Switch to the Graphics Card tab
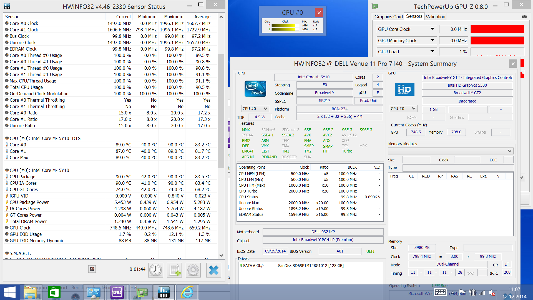This screenshot has height=300, width=533. point(388,17)
